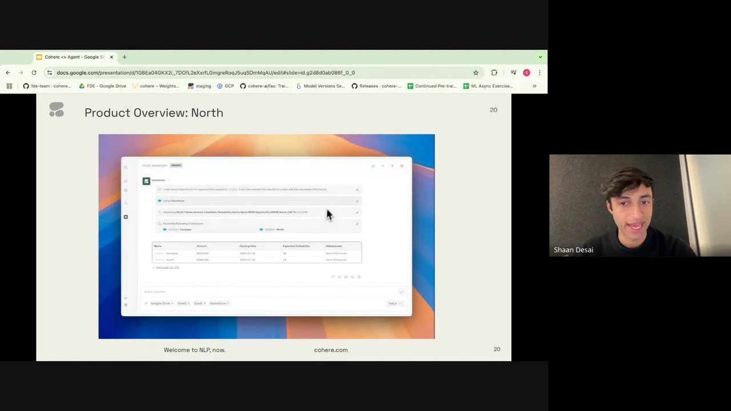Screen dimensions: 731x411
Task: Open the ML Async Exercise bookmark
Action: 488,86
